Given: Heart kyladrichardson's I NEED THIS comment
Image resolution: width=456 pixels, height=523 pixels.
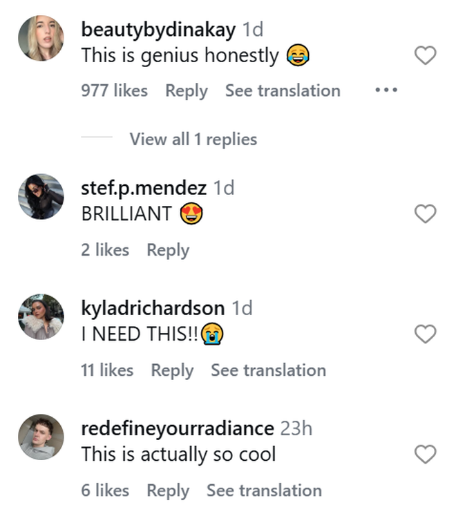Looking at the screenshot, I should point(425,335).
